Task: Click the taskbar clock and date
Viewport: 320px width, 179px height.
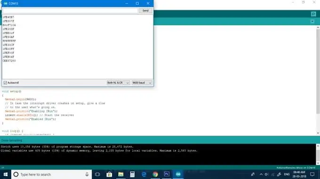Action: [x=299, y=174]
